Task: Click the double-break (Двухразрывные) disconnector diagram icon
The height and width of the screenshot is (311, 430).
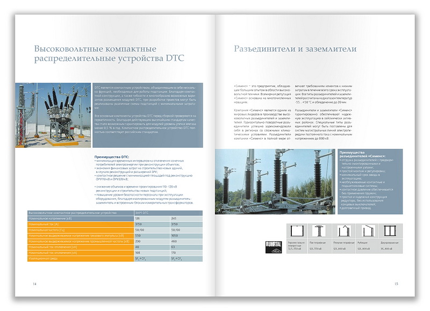Action: [x=390, y=231]
